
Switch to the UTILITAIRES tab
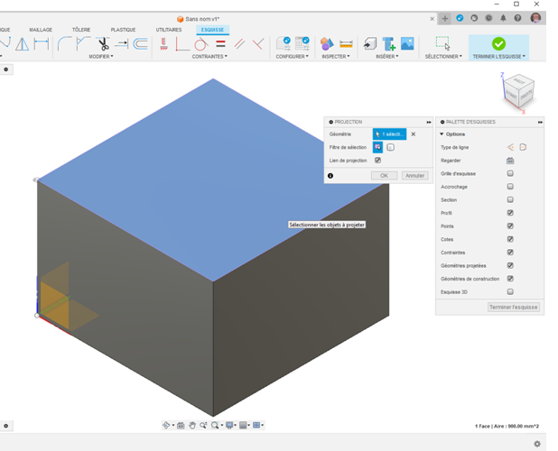pyautogui.click(x=169, y=30)
